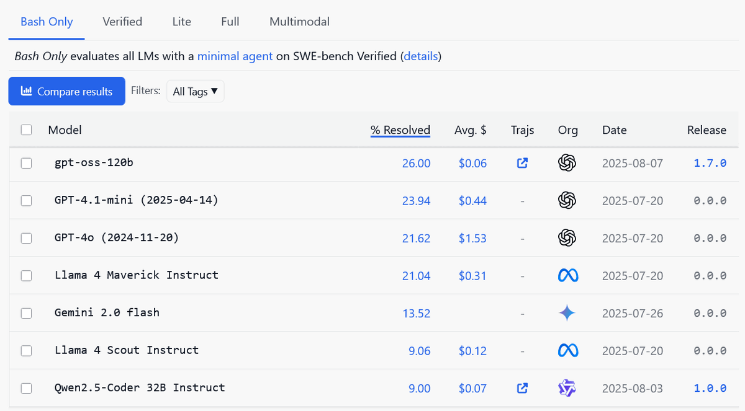
Task: Open trajectories link for Qwen2.5-Coder 32B Instruct
Action: click(523, 388)
